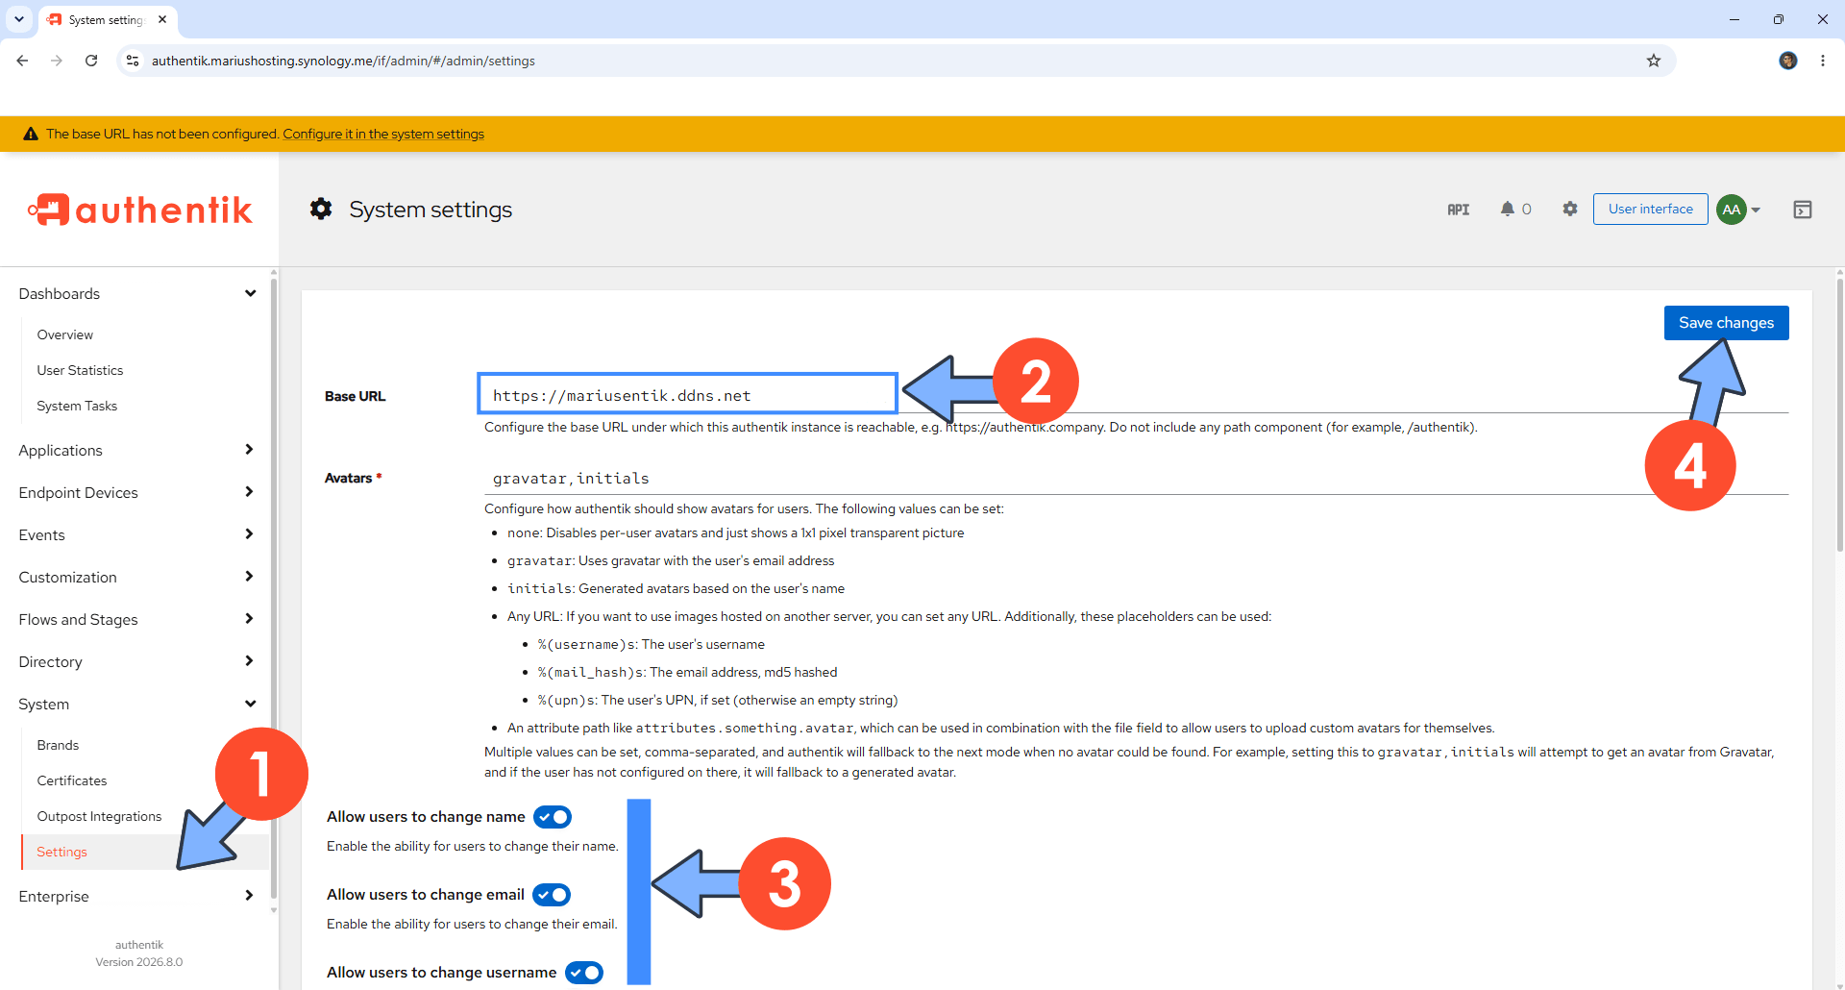Switch to User interface
Image resolution: width=1845 pixels, height=990 pixels.
(x=1650, y=210)
